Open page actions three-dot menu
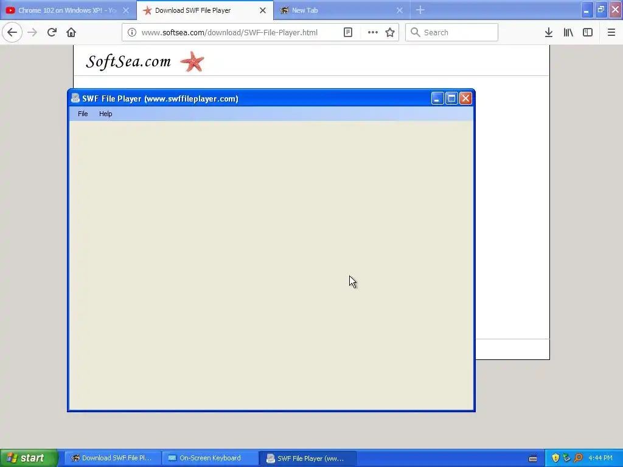Screen dimensions: 623x467 tap(373, 32)
